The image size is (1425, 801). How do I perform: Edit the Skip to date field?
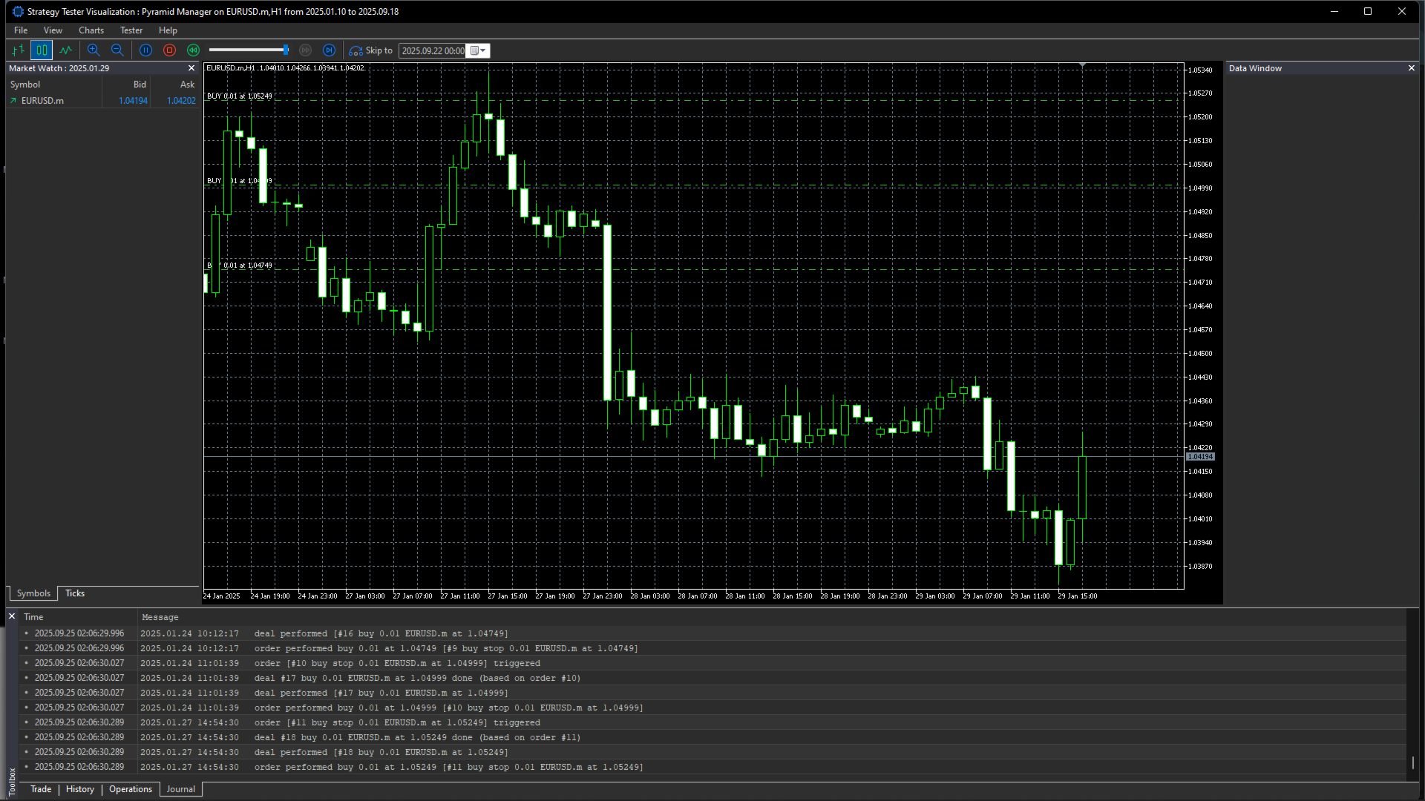[x=433, y=51]
